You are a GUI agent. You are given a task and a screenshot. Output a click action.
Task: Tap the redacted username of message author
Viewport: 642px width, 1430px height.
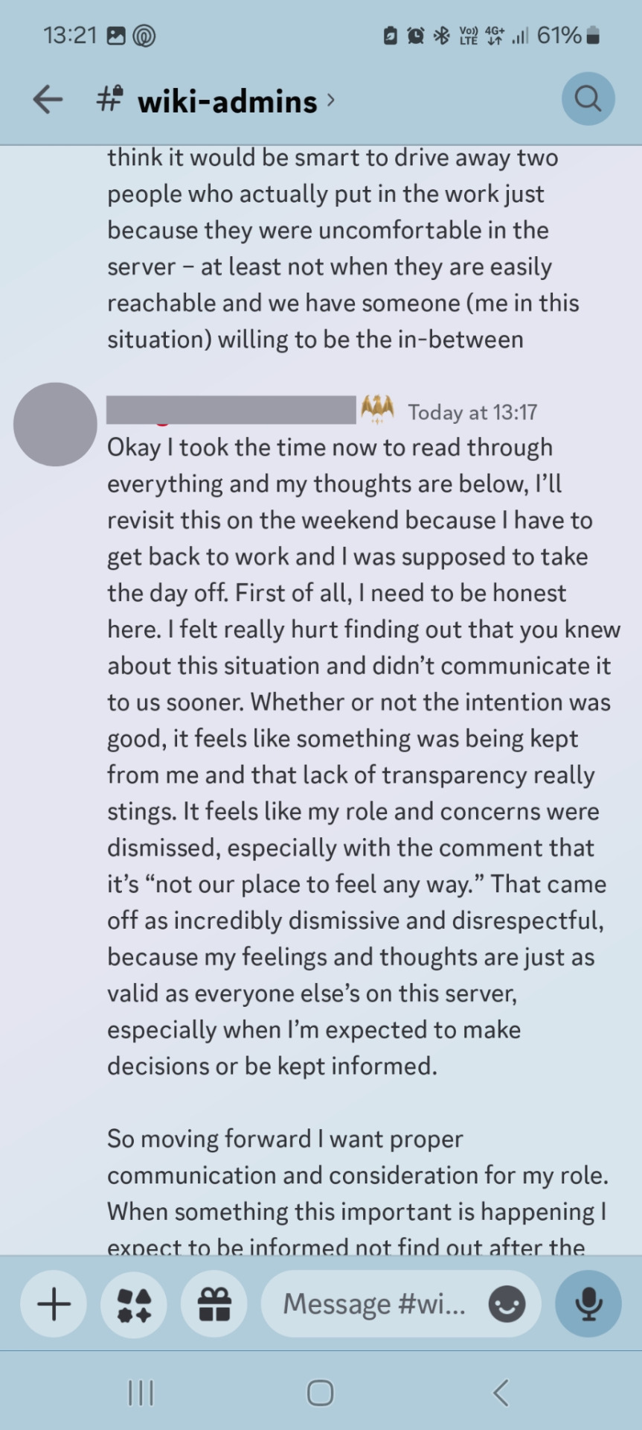[231, 410]
